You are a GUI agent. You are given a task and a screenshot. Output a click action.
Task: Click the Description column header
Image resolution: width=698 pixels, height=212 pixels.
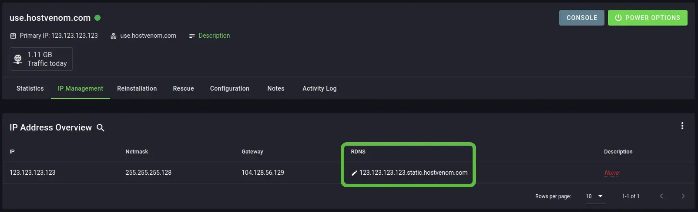point(618,152)
